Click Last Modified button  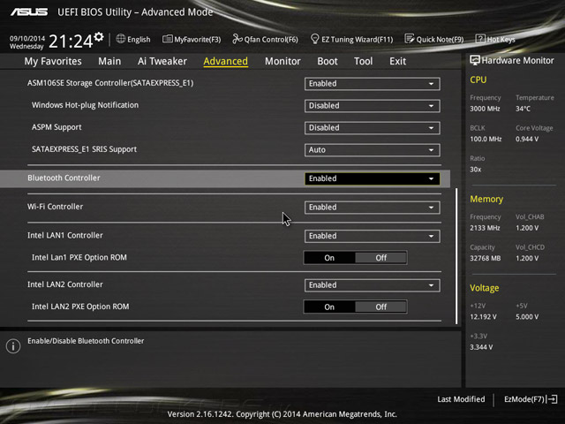(461, 399)
